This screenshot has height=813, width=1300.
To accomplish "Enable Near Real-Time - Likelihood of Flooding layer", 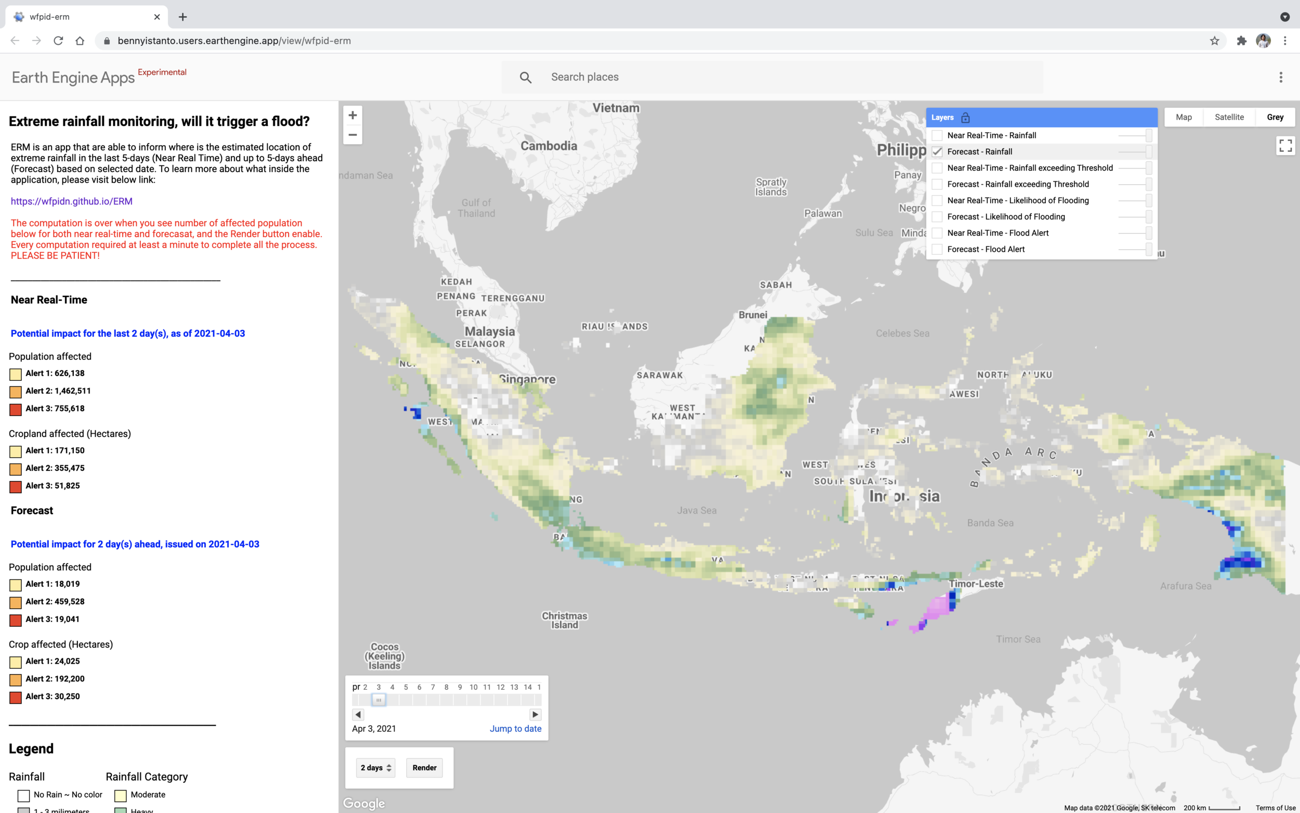I will pyautogui.click(x=937, y=201).
